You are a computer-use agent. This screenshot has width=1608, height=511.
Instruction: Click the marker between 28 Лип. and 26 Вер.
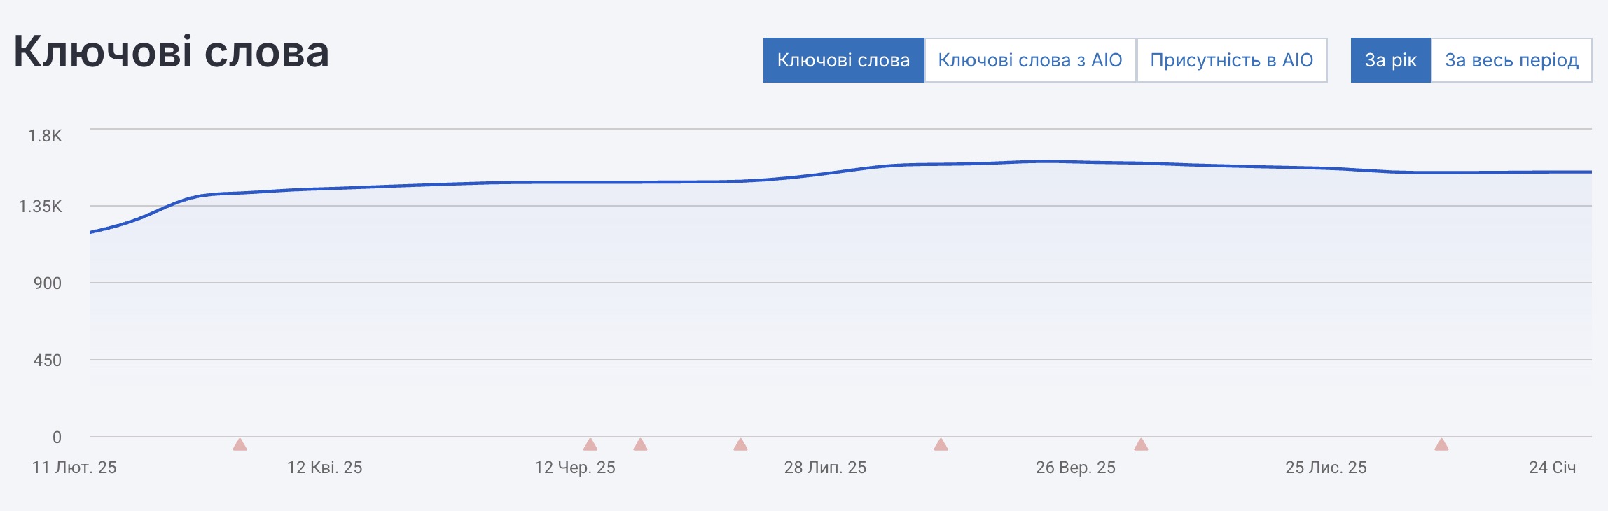941,444
